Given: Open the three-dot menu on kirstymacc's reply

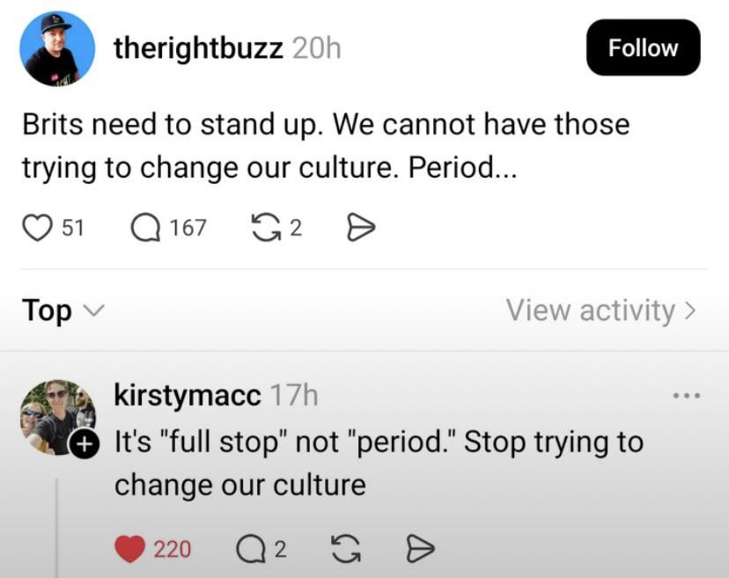Looking at the screenshot, I should click(x=686, y=396).
